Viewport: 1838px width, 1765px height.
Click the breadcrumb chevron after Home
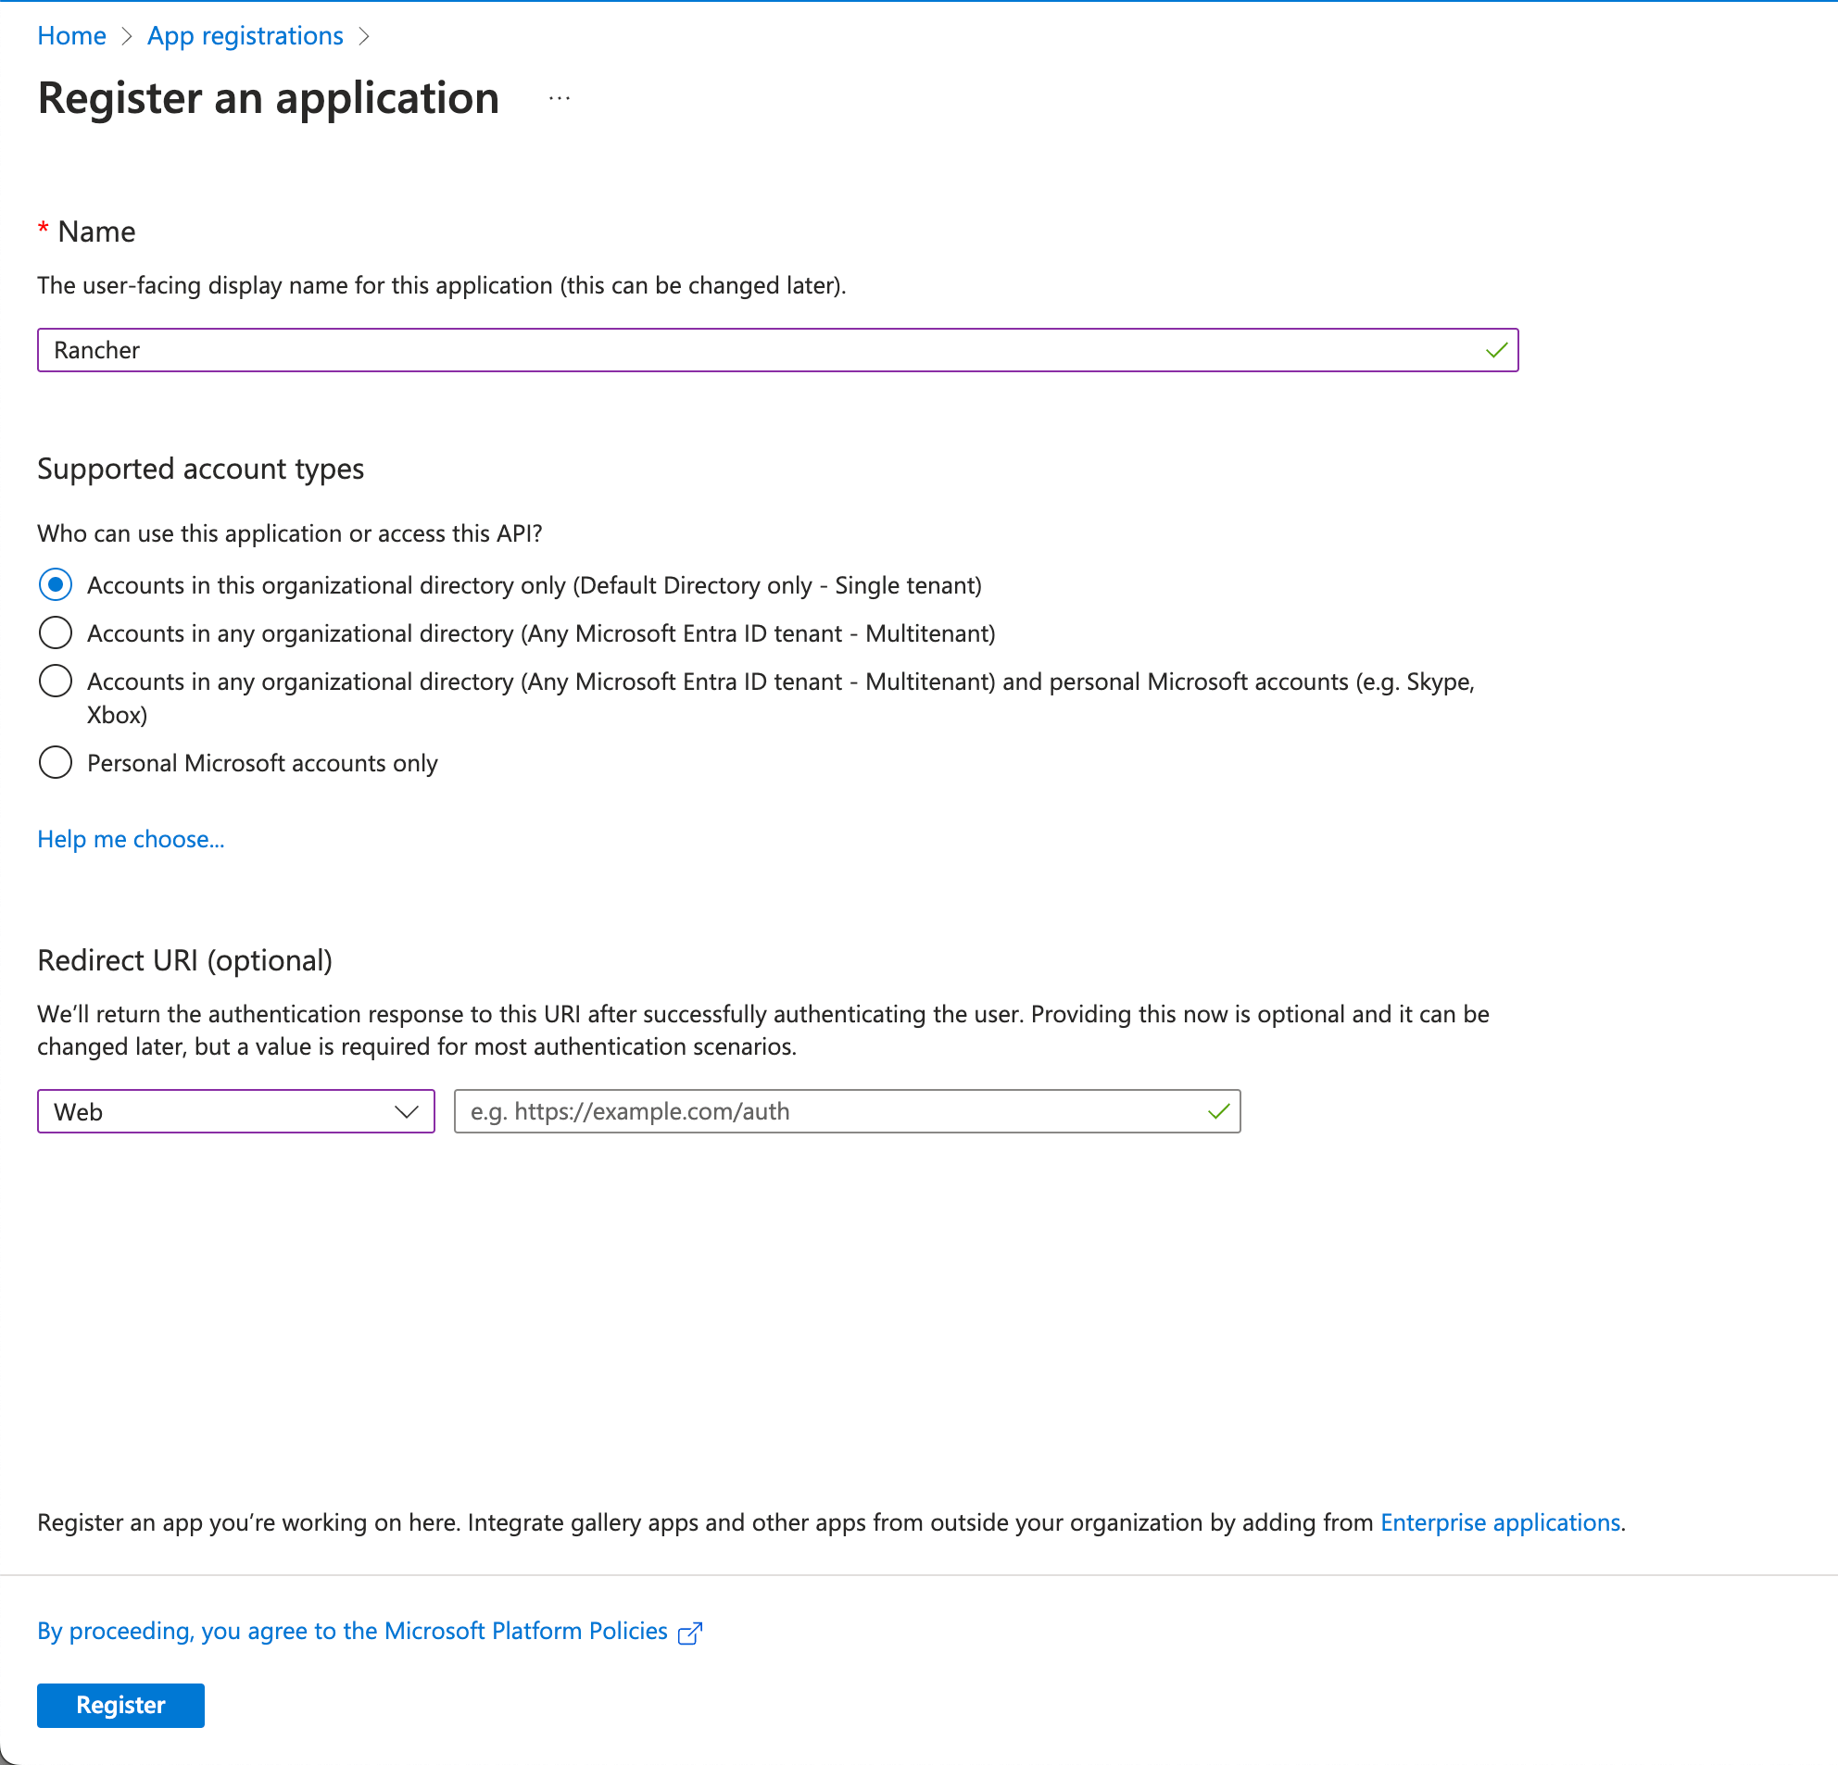point(129,35)
